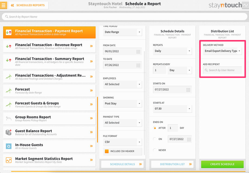
Task: Click the search magnifier icon in report search
Action: click(6, 17)
